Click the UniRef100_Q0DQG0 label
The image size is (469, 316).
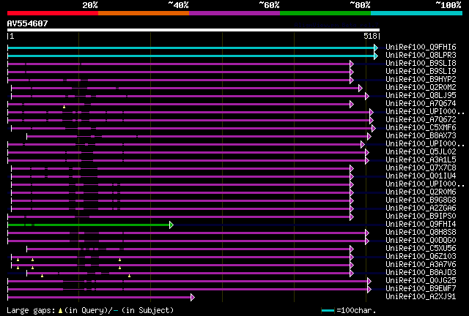(421, 241)
